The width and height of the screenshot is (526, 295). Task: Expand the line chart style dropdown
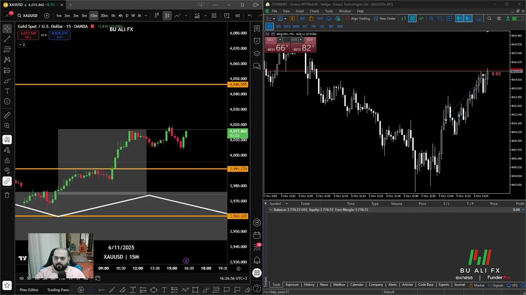(x=186, y=16)
